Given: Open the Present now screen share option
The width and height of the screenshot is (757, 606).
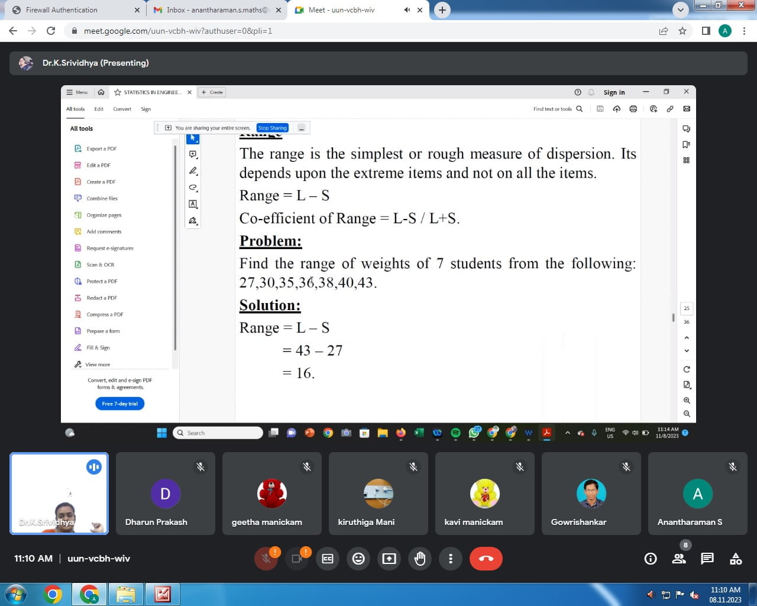Looking at the screenshot, I should coord(389,559).
